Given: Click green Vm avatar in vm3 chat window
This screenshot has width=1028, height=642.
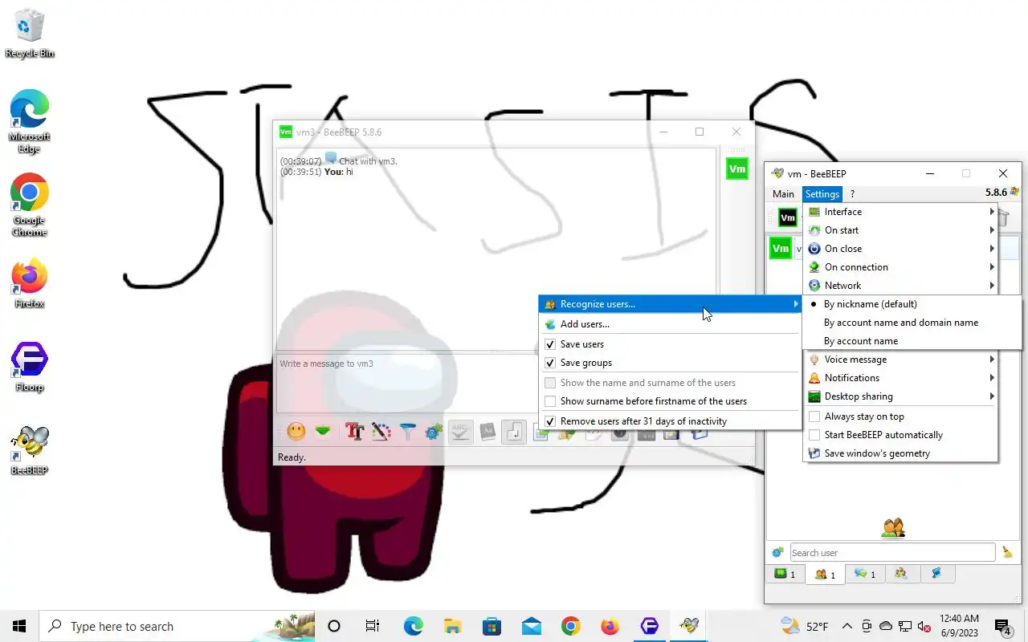Looking at the screenshot, I should click(736, 169).
